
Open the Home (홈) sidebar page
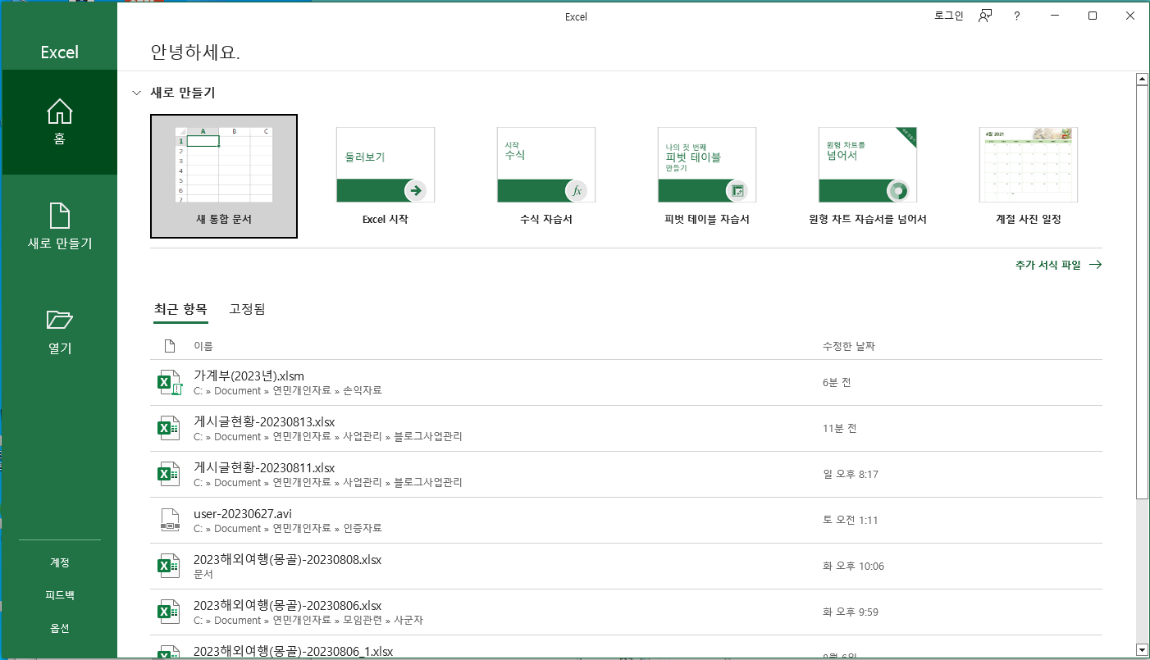tap(60, 122)
